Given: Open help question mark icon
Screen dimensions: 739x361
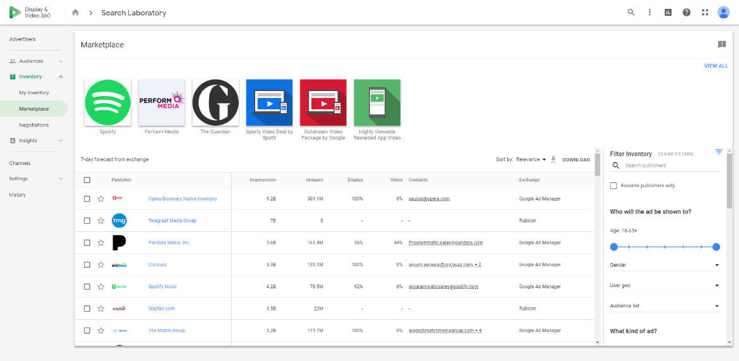Looking at the screenshot, I should tap(686, 12).
